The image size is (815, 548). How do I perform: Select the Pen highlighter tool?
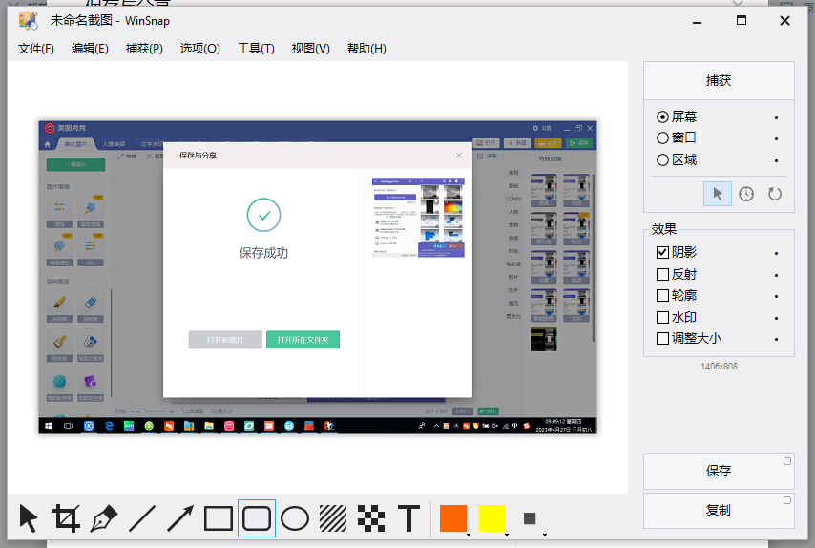pyautogui.click(x=103, y=518)
